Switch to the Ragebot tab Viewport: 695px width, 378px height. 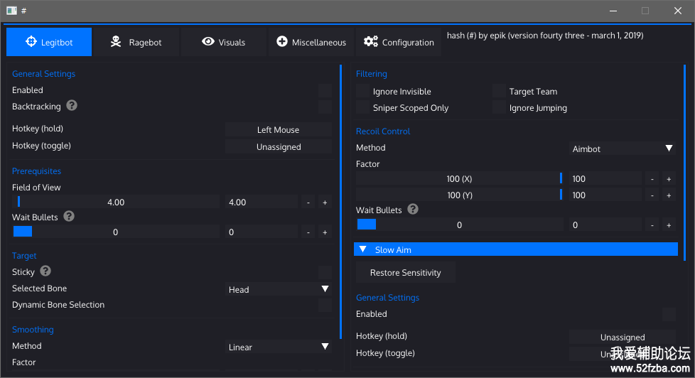(136, 43)
